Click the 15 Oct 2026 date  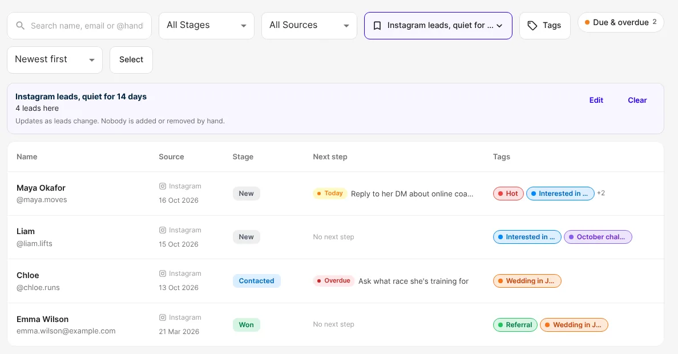coord(179,244)
